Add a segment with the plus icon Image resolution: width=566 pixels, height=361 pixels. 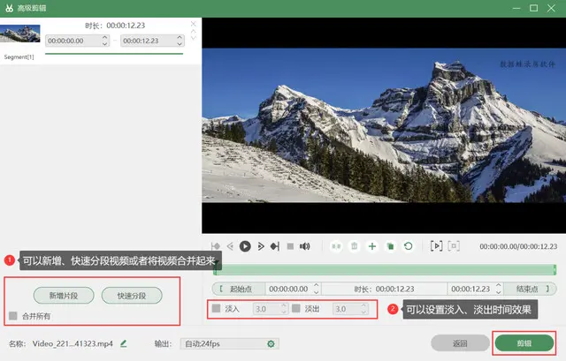coord(372,246)
